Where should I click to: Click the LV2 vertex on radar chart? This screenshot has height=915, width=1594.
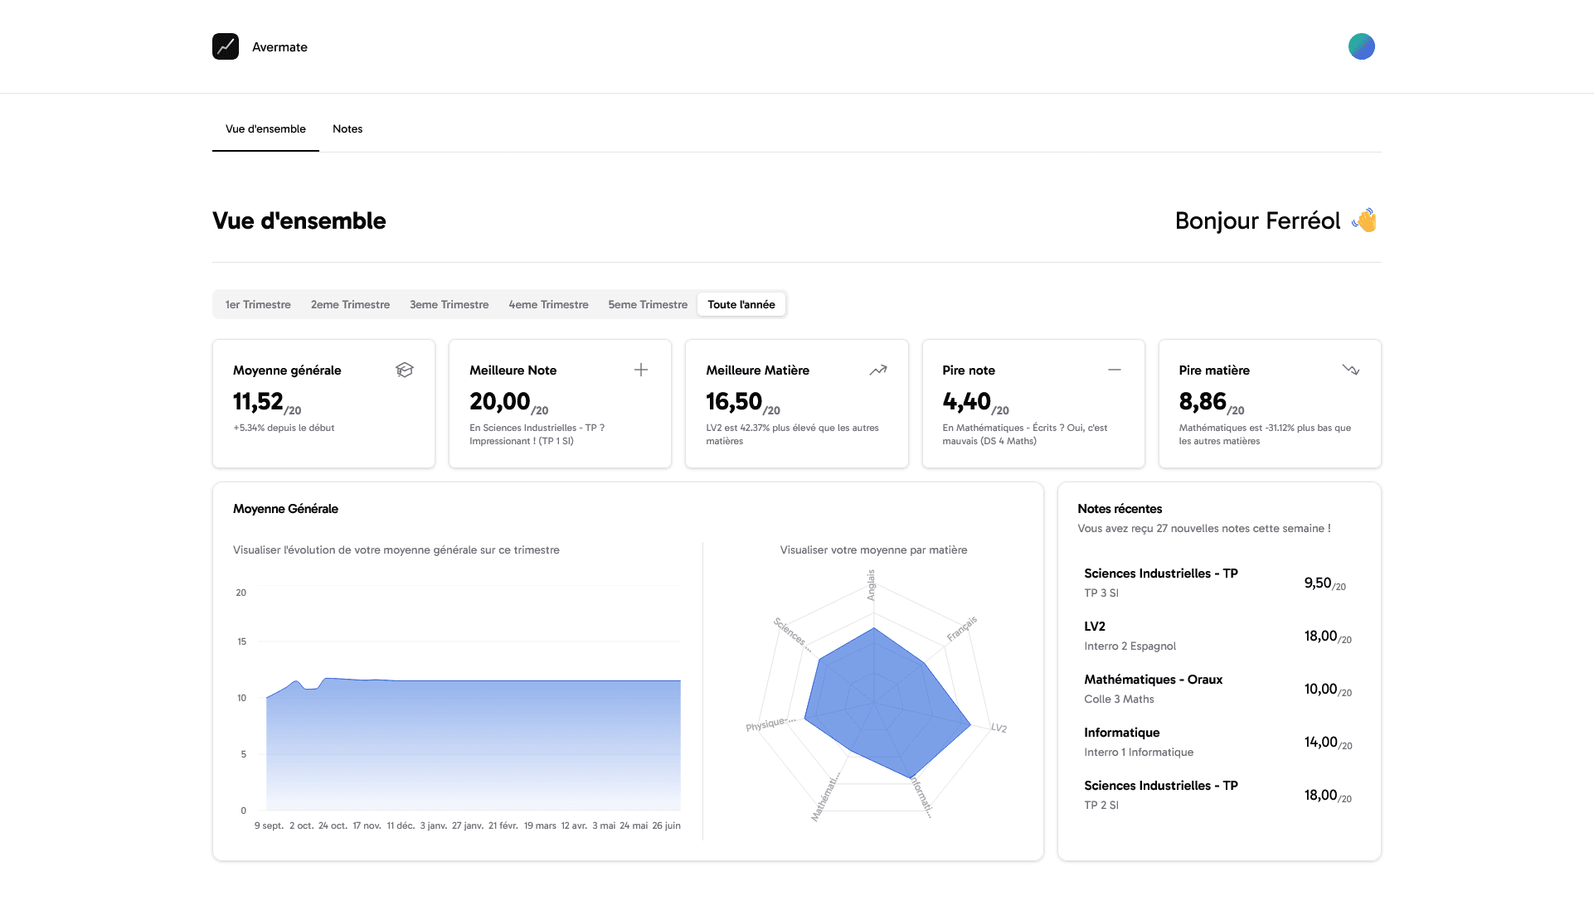pyautogui.click(x=970, y=724)
